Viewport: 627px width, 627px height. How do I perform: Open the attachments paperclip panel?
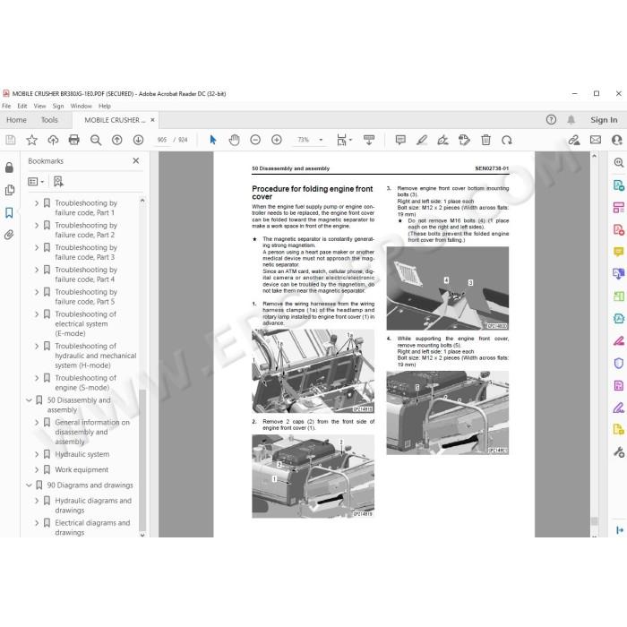[x=9, y=235]
